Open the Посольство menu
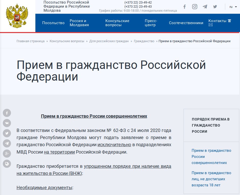The image size is (240, 195). 53,23
